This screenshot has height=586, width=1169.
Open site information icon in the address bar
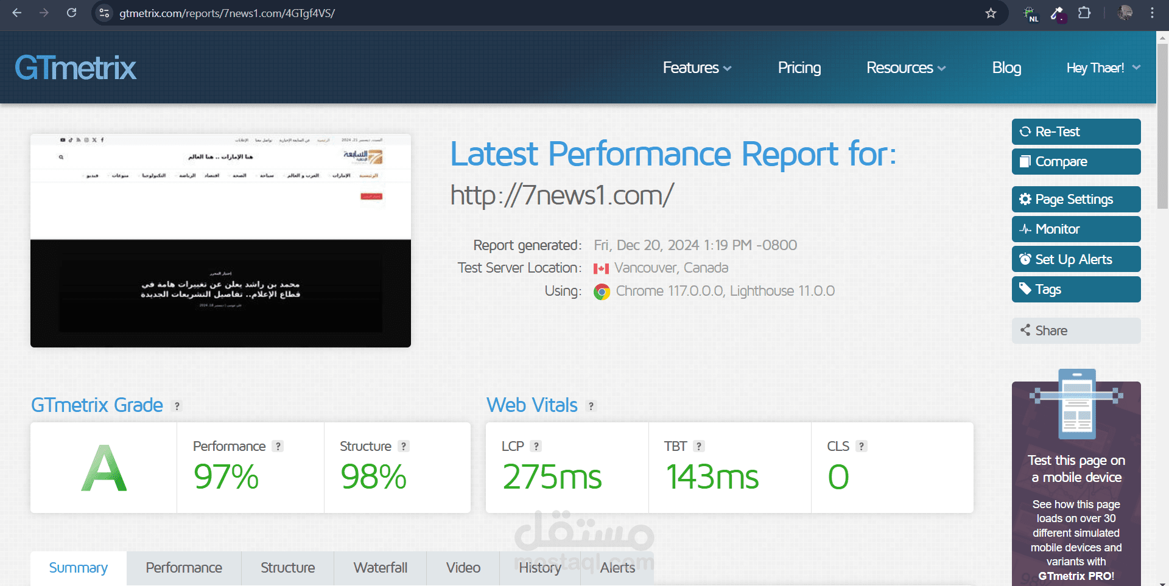[x=104, y=13]
